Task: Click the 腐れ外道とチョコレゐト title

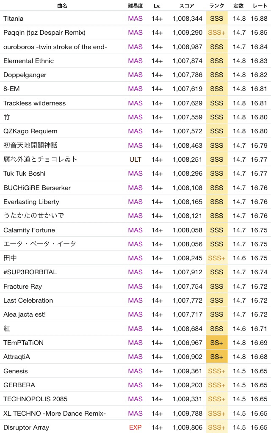Action: pos(40,159)
